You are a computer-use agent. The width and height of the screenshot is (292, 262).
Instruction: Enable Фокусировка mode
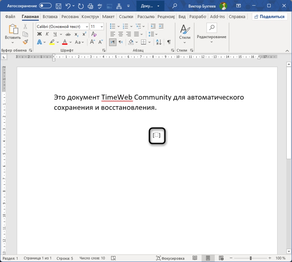point(170,258)
